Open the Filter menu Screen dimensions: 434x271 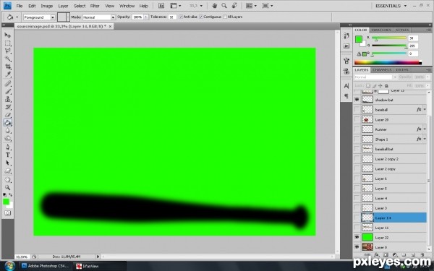pos(95,6)
